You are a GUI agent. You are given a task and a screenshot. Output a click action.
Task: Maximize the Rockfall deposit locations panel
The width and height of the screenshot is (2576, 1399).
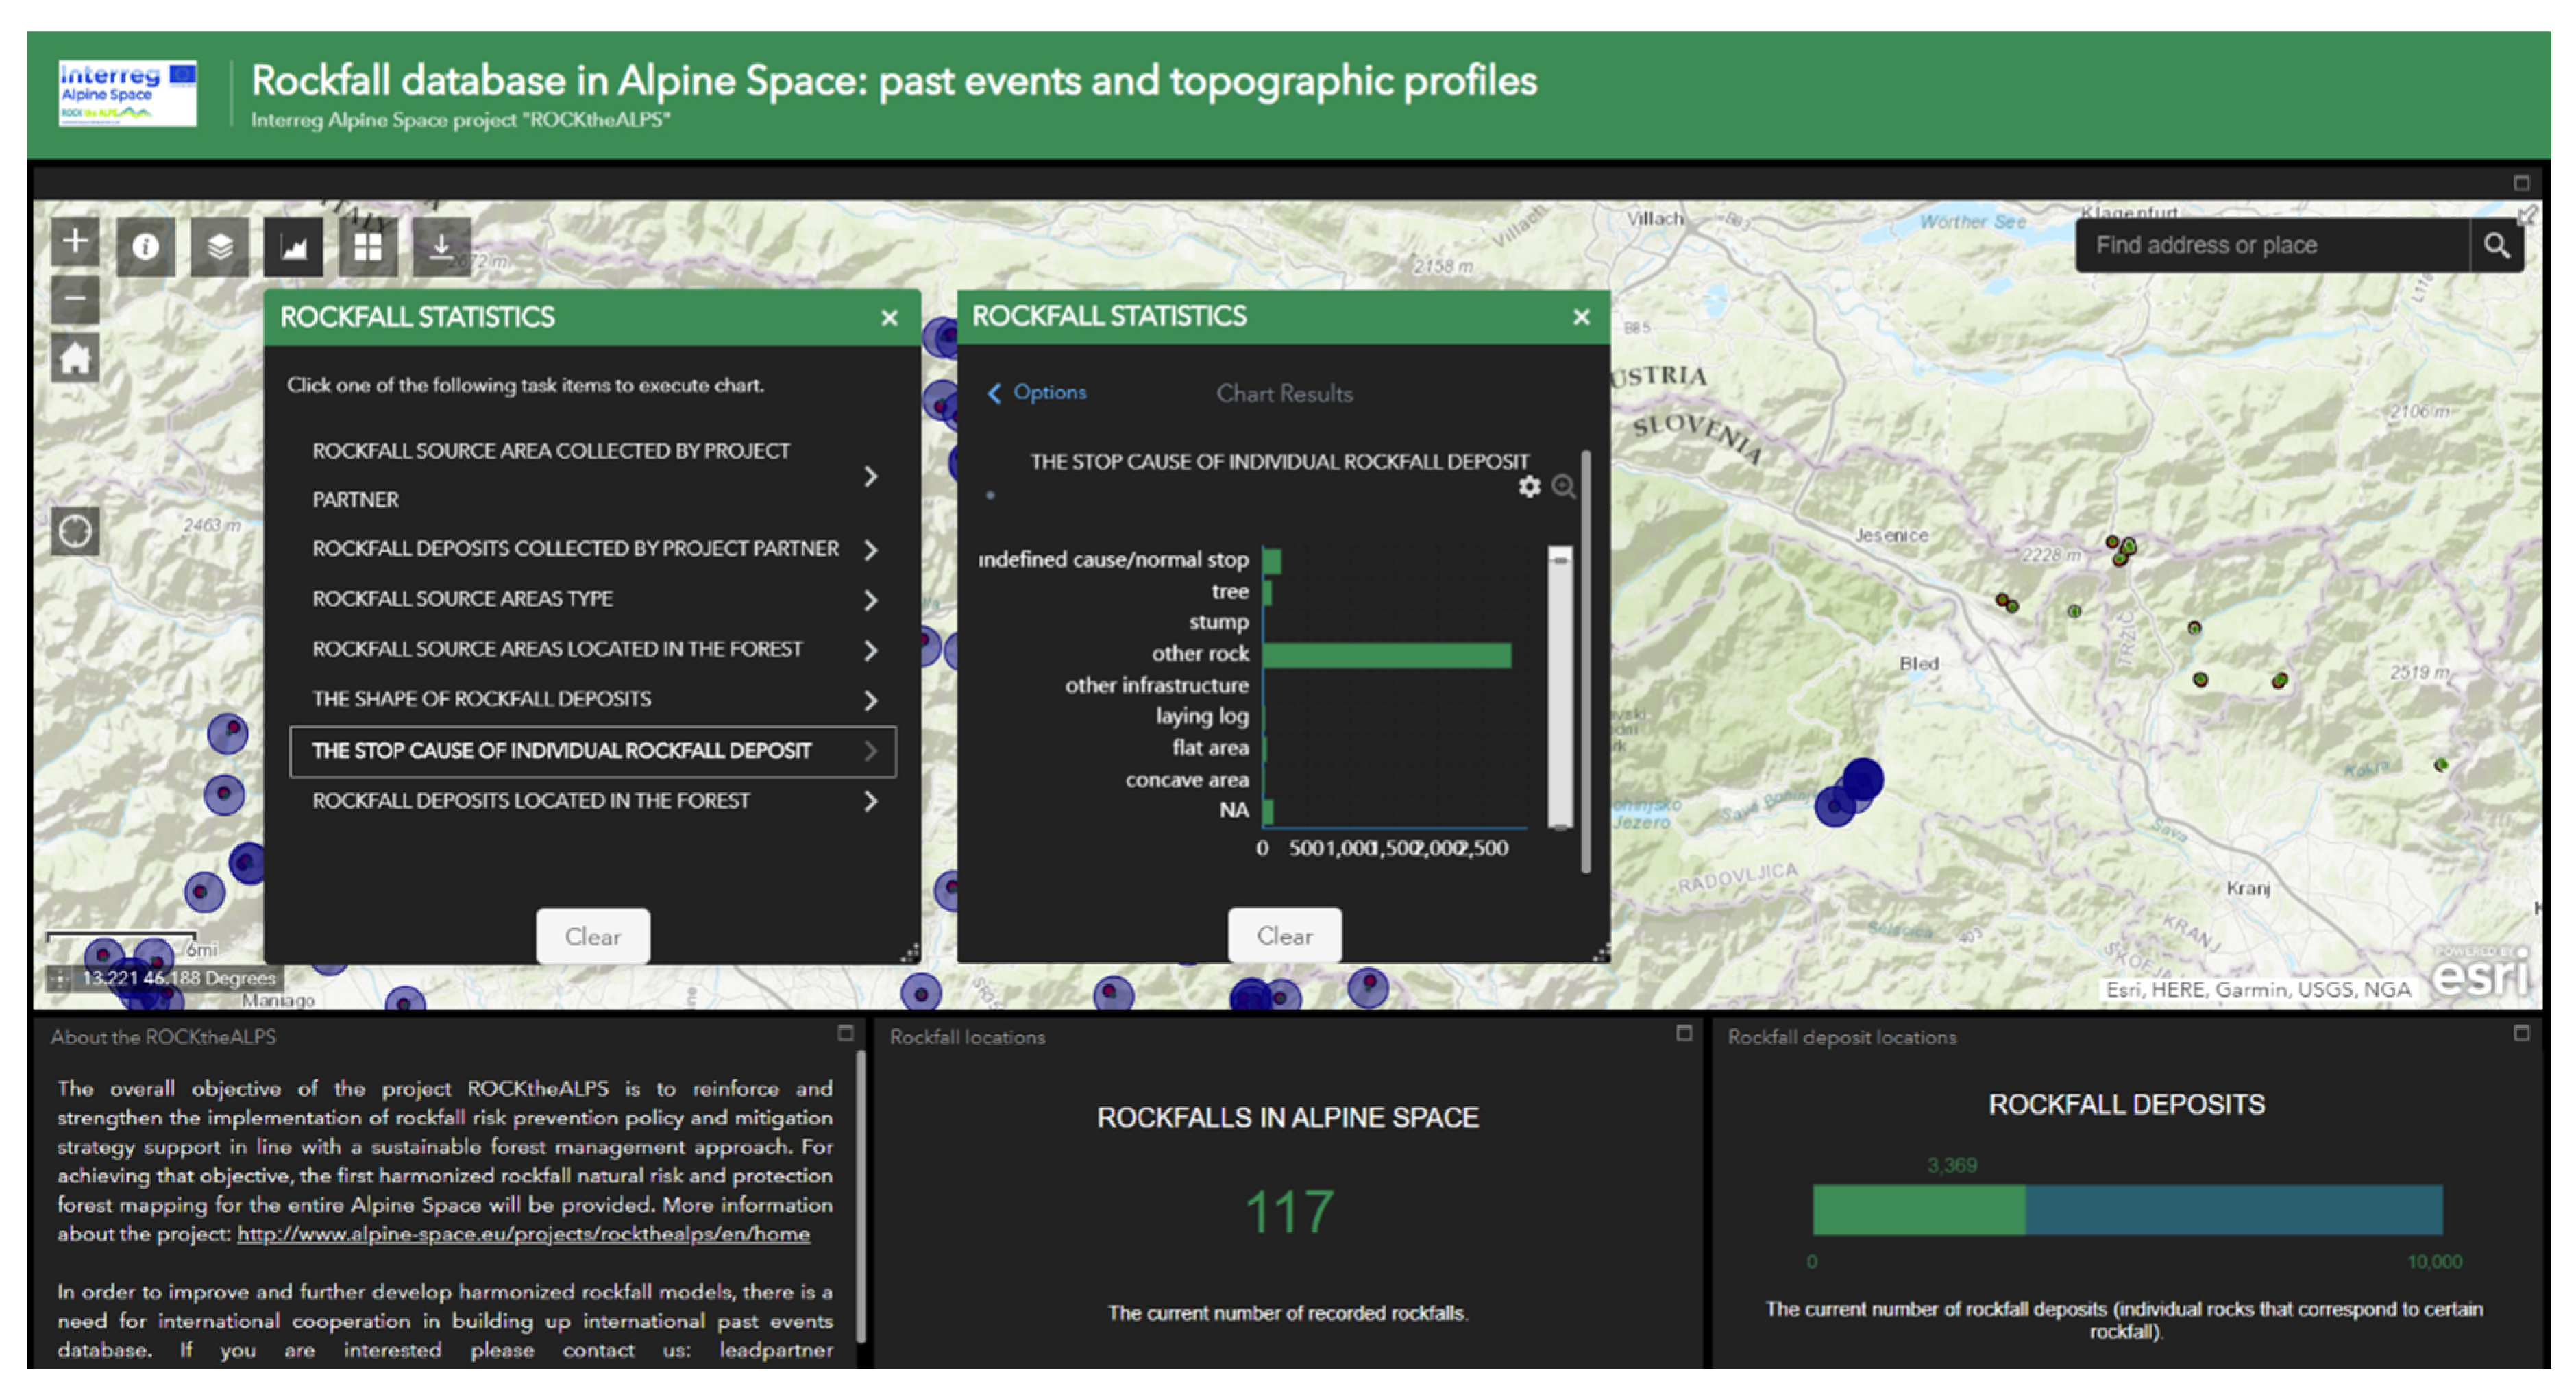tap(2522, 1033)
